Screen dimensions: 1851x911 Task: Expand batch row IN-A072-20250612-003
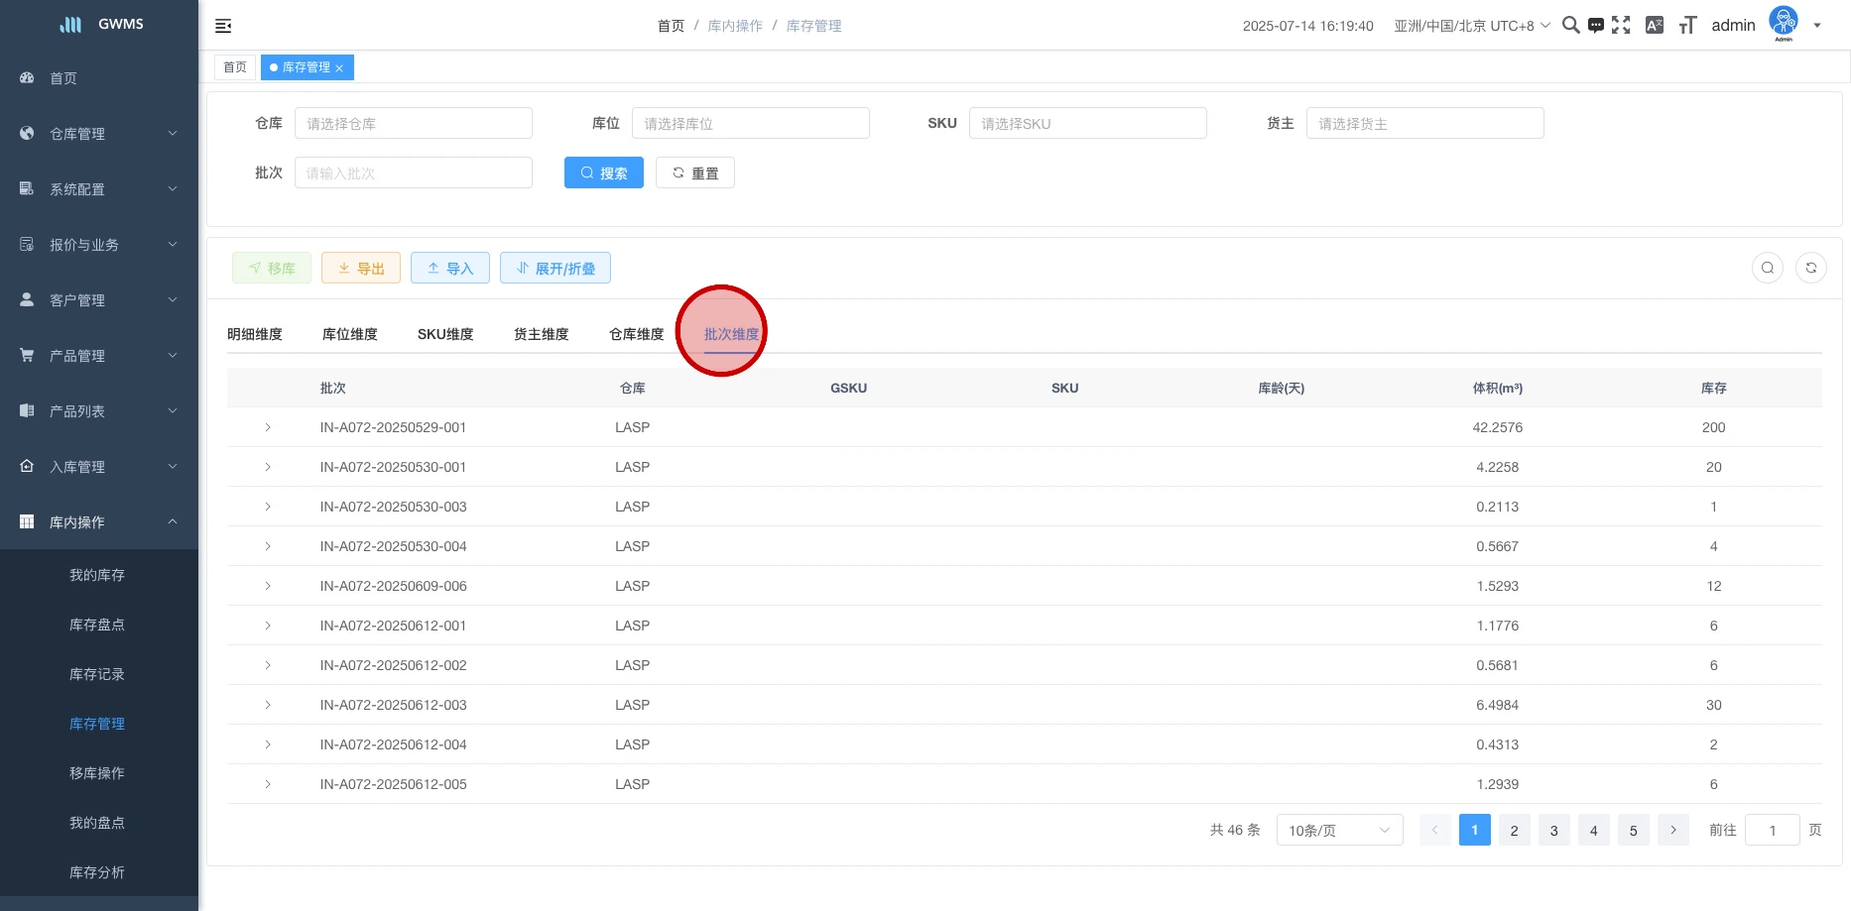pyautogui.click(x=268, y=705)
